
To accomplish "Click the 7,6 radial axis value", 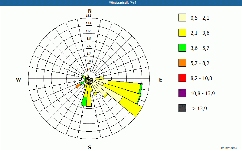I will 89,46.
